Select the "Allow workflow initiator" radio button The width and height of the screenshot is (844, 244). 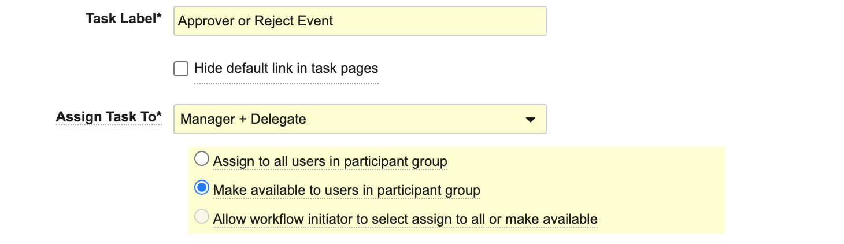pos(202,217)
